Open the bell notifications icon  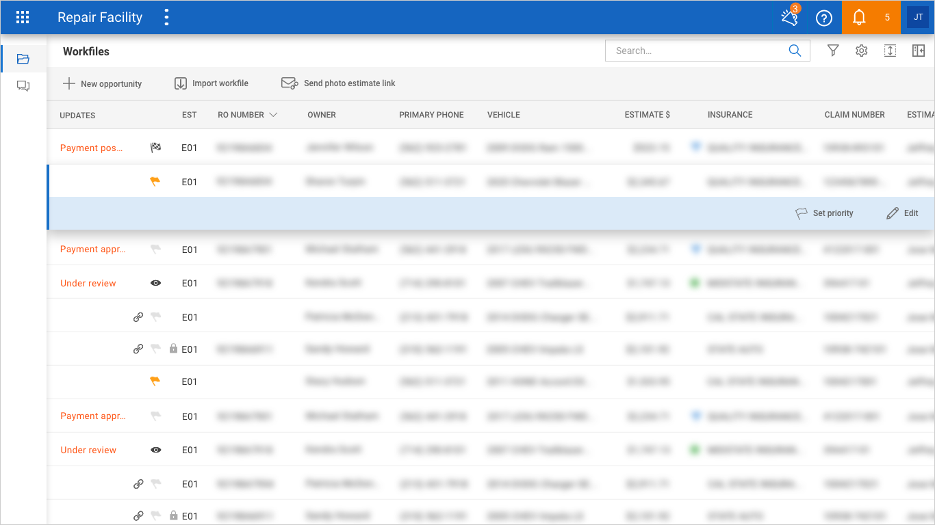click(x=859, y=18)
